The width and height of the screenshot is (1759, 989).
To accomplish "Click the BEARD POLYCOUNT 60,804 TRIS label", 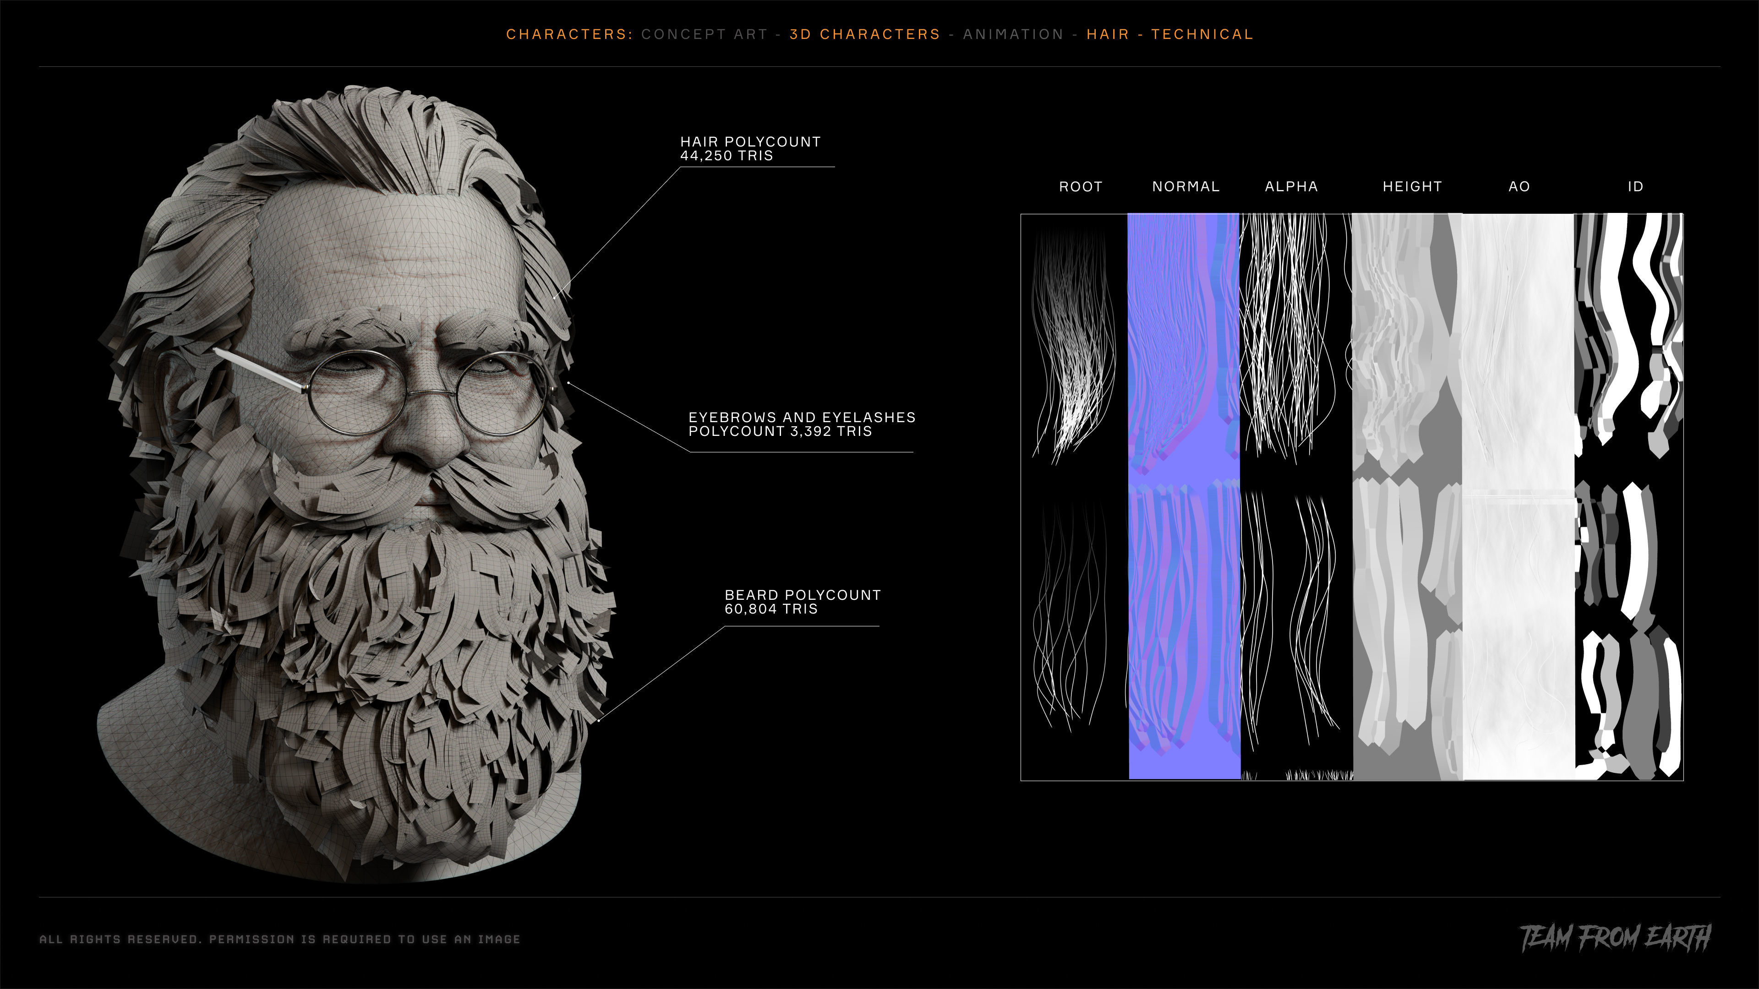I will (803, 602).
